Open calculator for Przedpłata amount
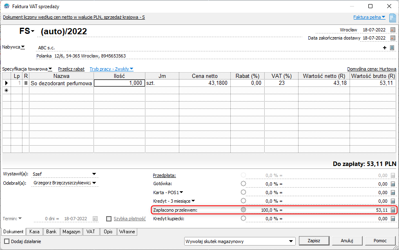 (x=392, y=175)
